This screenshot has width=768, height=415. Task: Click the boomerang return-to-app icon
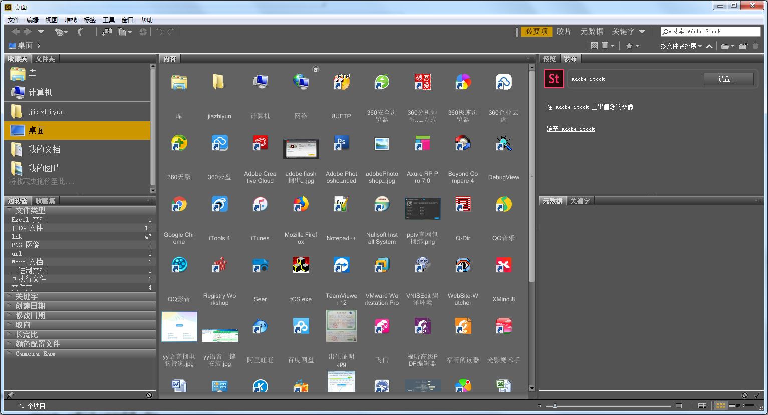pyautogui.click(x=80, y=32)
